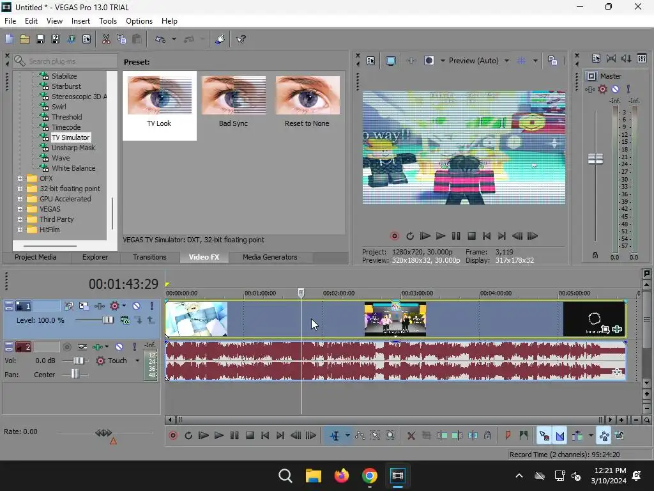Toggle Automatic Crossfades in the timeline toolbar
Image resolution: width=654 pixels, height=491 pixels.
tap(560, 436)
